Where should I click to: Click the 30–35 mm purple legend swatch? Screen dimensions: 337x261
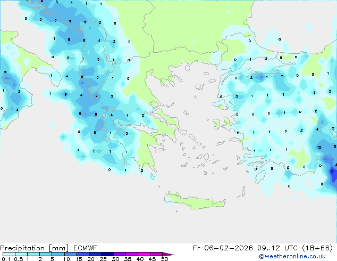coord(119,254)
